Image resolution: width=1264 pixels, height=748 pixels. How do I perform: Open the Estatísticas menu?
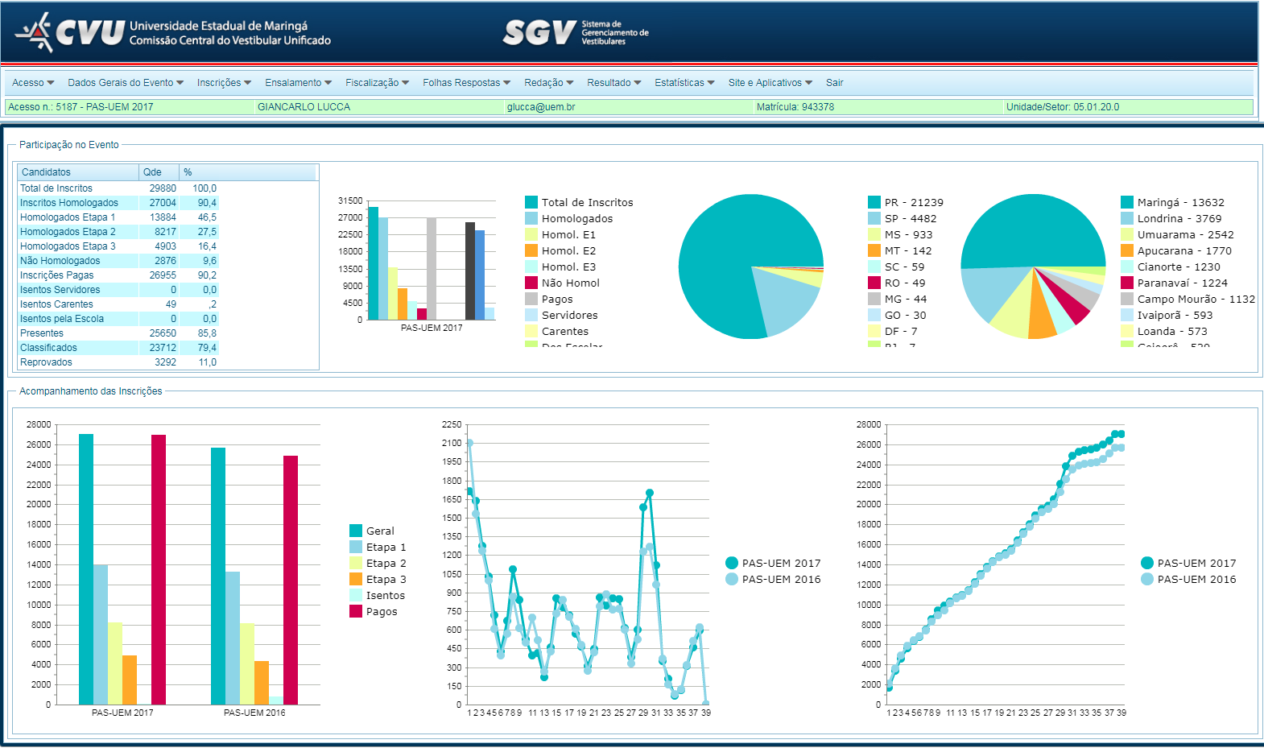[684, 83]
